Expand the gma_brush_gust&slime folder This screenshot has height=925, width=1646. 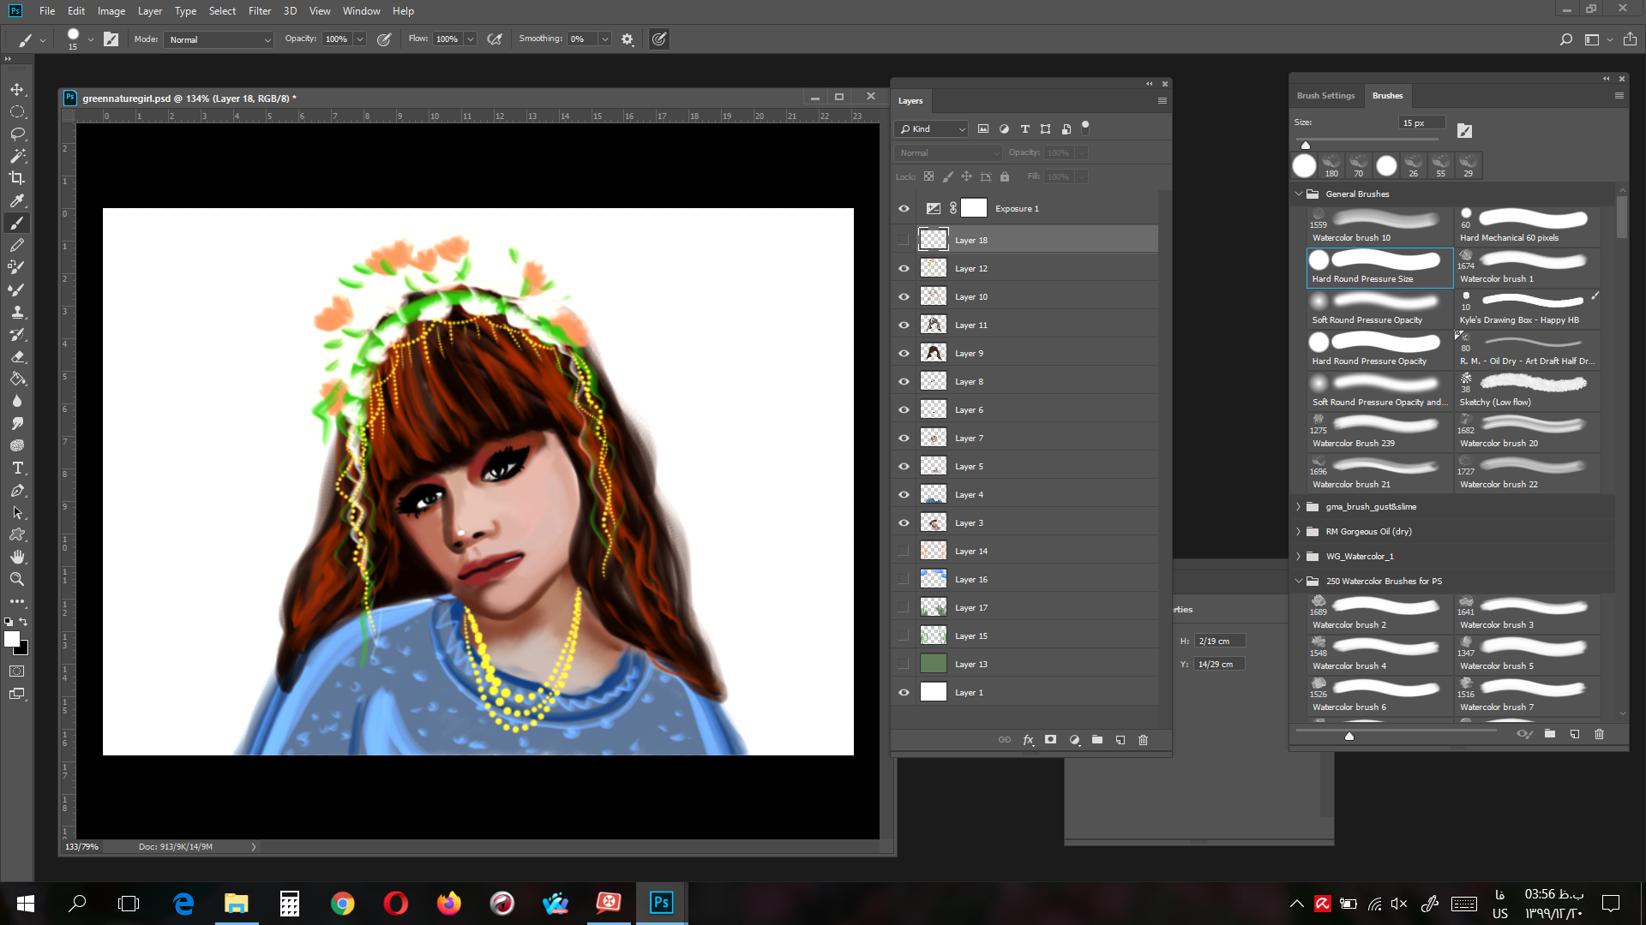[x=1299, y=507]
